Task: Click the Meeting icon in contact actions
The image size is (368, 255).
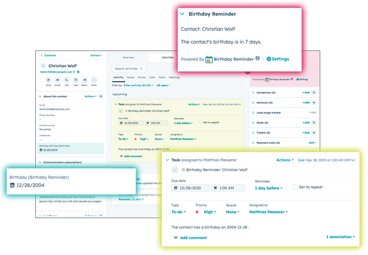Action: click(85, 80)
